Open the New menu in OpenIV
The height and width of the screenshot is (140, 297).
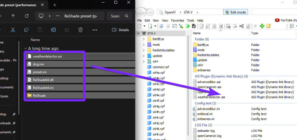[x=156, y=21]
